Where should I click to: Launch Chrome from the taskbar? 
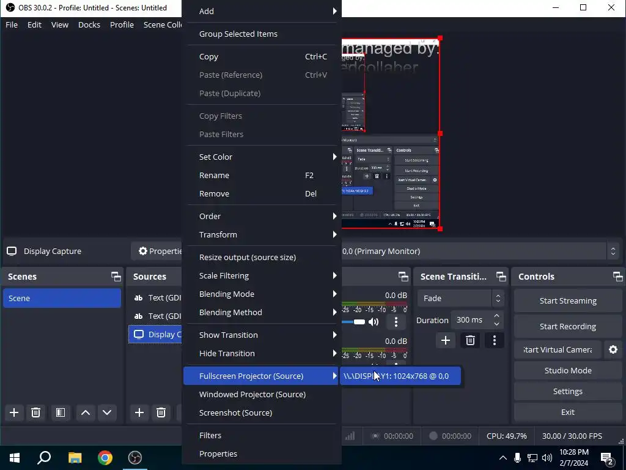[x=105, y=458]
